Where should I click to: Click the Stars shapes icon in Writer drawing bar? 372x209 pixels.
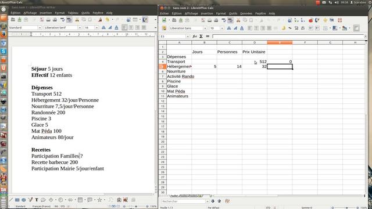point(99,200)
